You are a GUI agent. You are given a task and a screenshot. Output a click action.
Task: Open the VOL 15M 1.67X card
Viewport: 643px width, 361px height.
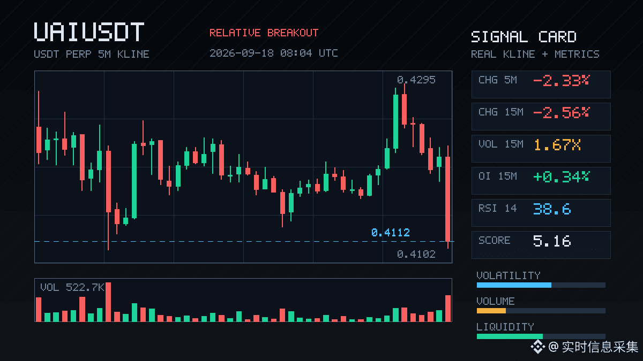coord(541,148)
